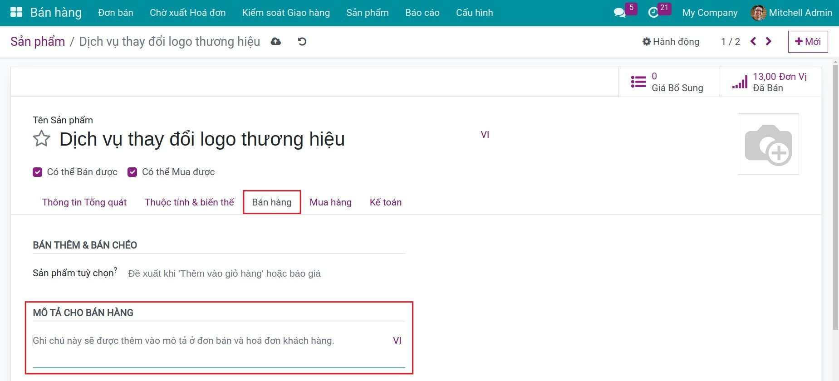Click the record pager 1 / 2

click(x=731, y=42)
